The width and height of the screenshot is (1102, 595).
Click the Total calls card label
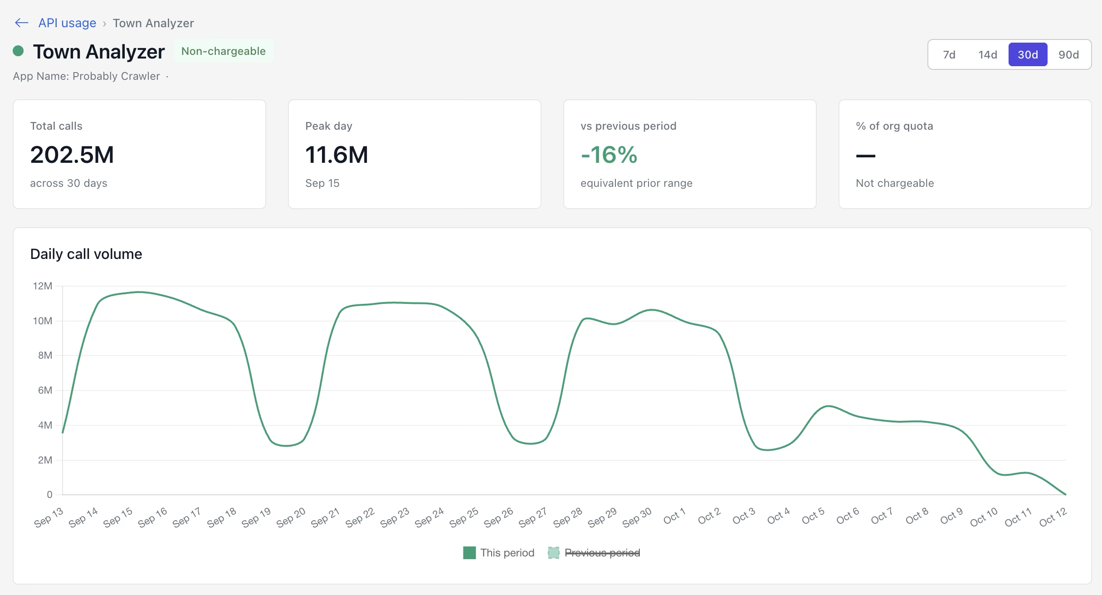tap(56, 126)
